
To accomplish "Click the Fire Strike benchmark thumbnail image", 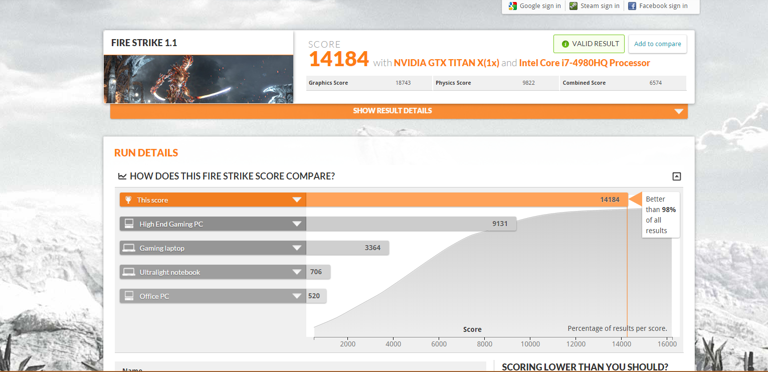I will point(199,79).
